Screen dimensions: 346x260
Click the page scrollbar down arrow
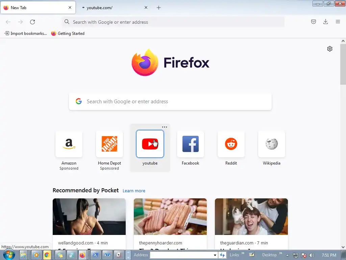(343, 247)
